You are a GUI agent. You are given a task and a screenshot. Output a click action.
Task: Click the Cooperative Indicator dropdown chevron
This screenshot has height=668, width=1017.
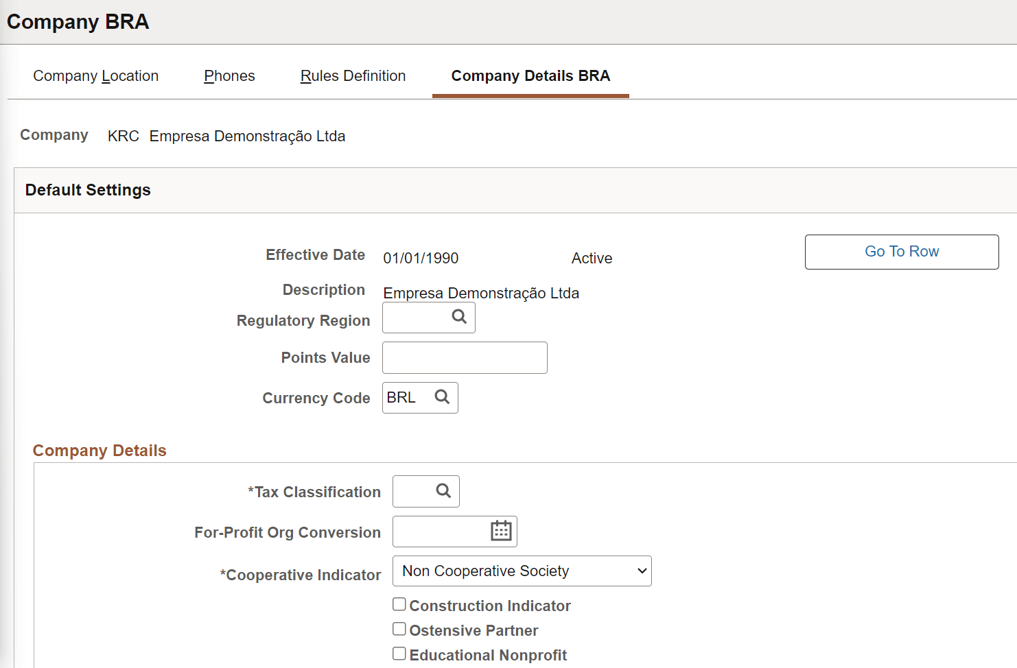641,571
